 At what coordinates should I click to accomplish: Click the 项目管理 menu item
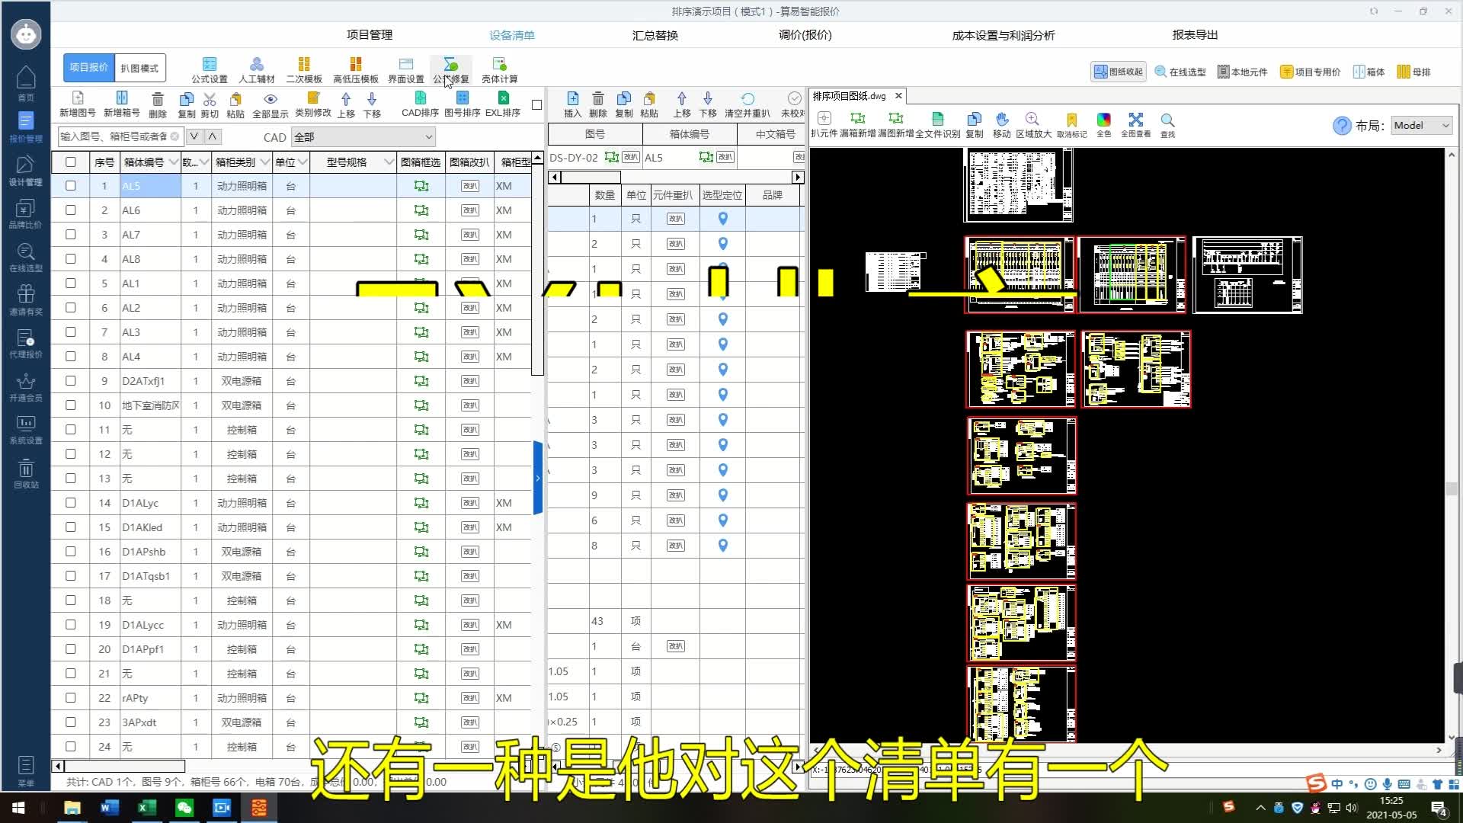point(369,34)
